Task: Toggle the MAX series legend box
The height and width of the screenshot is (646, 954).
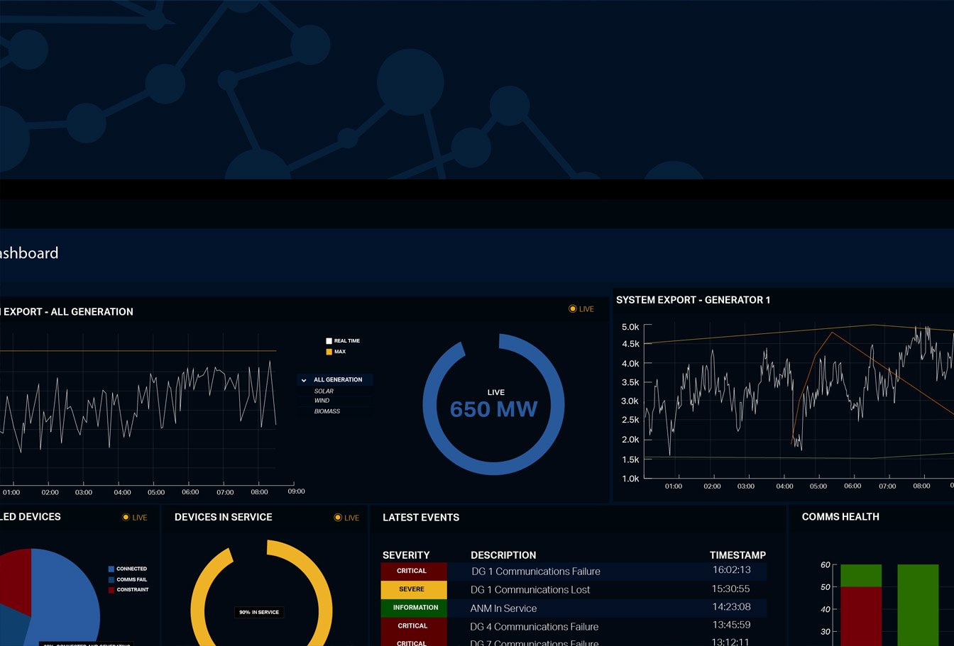Action: tap(329, 352)
